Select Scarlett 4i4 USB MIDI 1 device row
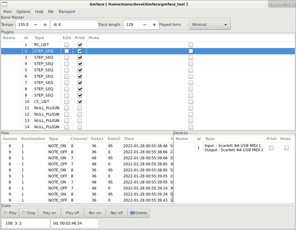 (x=234, y=148)
